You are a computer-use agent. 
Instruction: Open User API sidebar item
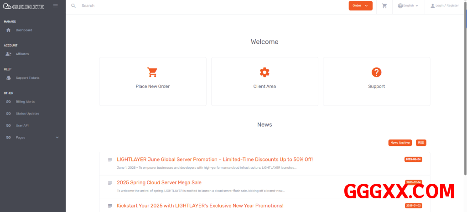pos(23,125)
